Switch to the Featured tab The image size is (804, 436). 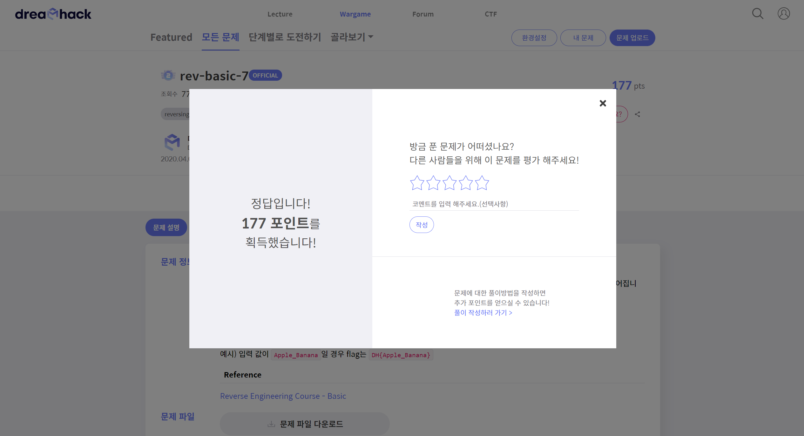point(171,37)
